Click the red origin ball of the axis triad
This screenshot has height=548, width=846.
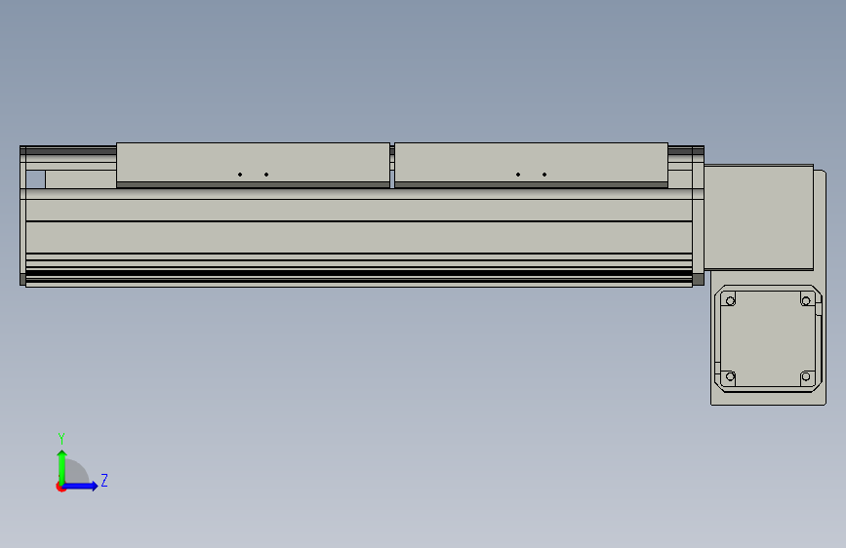tap(60, 487)
